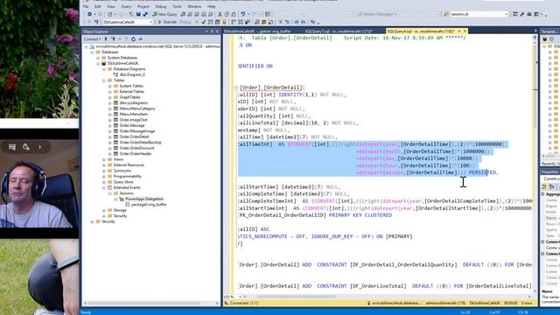The height and width of the screenshot is (315, 560).
Task: Click the PRIMARY KEY CLUSTERED text
Action: tap(360, 215)
